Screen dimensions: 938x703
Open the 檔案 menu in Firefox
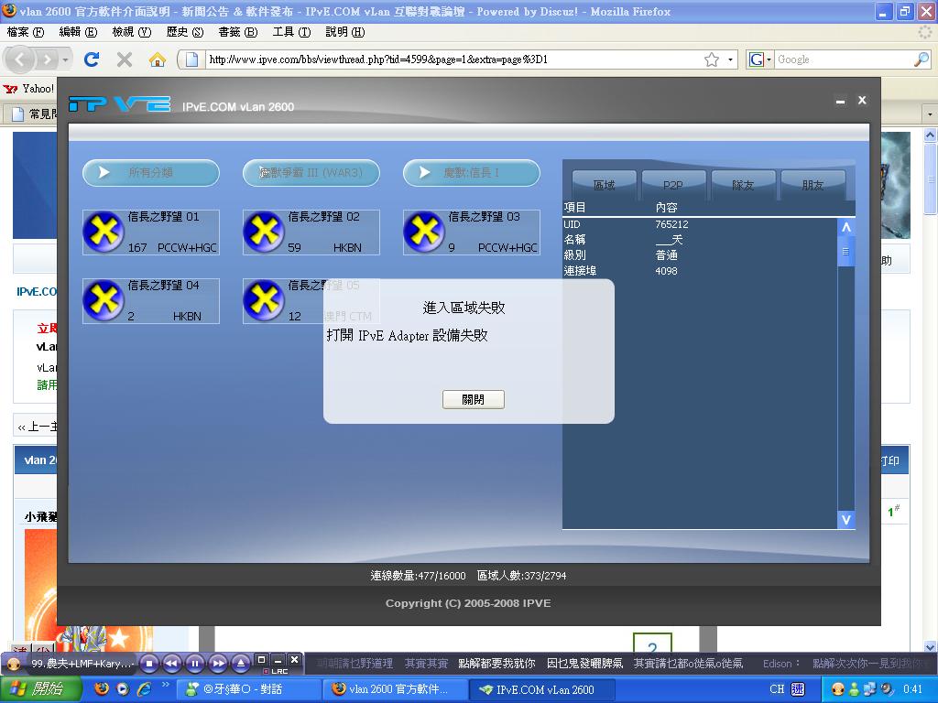pos(25,32)
